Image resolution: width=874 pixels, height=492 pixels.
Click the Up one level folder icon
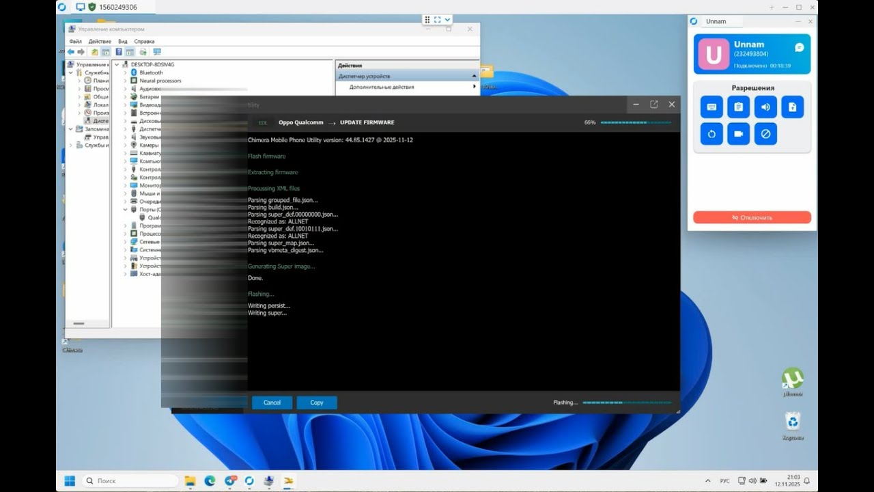95,52
